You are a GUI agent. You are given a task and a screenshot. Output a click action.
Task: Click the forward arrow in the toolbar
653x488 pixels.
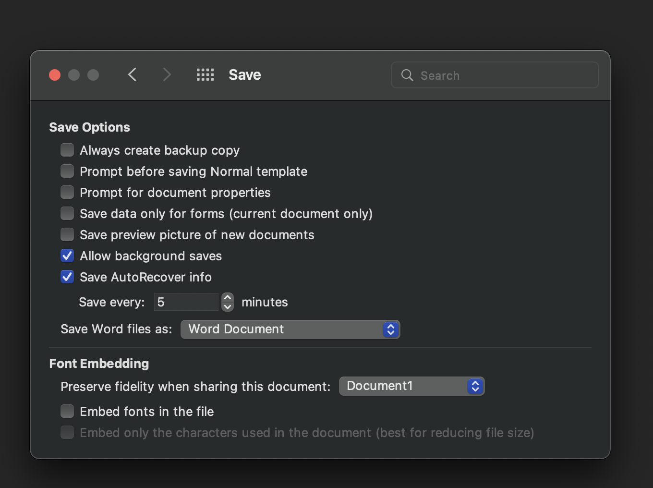[x=167, y=75]
